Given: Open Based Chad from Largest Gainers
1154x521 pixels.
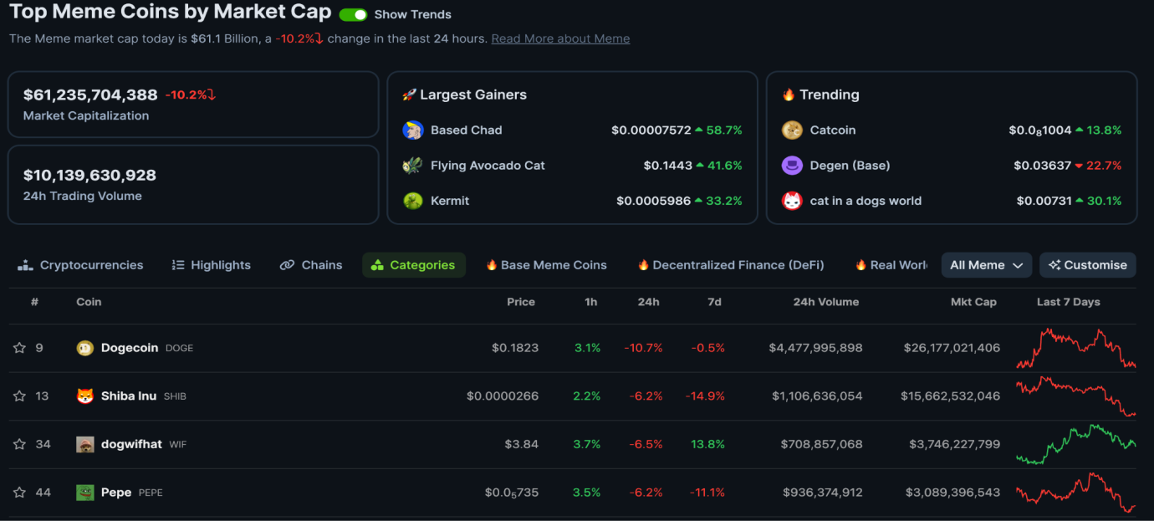Looking at the screenshot, I should coord(467,130).
